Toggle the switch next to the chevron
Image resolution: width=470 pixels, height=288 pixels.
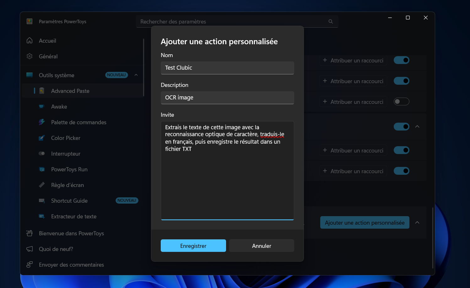tap(402, 126)
